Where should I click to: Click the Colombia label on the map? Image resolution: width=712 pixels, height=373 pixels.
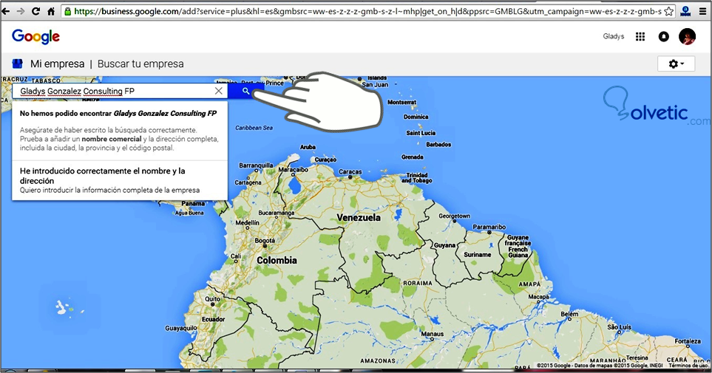click(x=277, y=261)
